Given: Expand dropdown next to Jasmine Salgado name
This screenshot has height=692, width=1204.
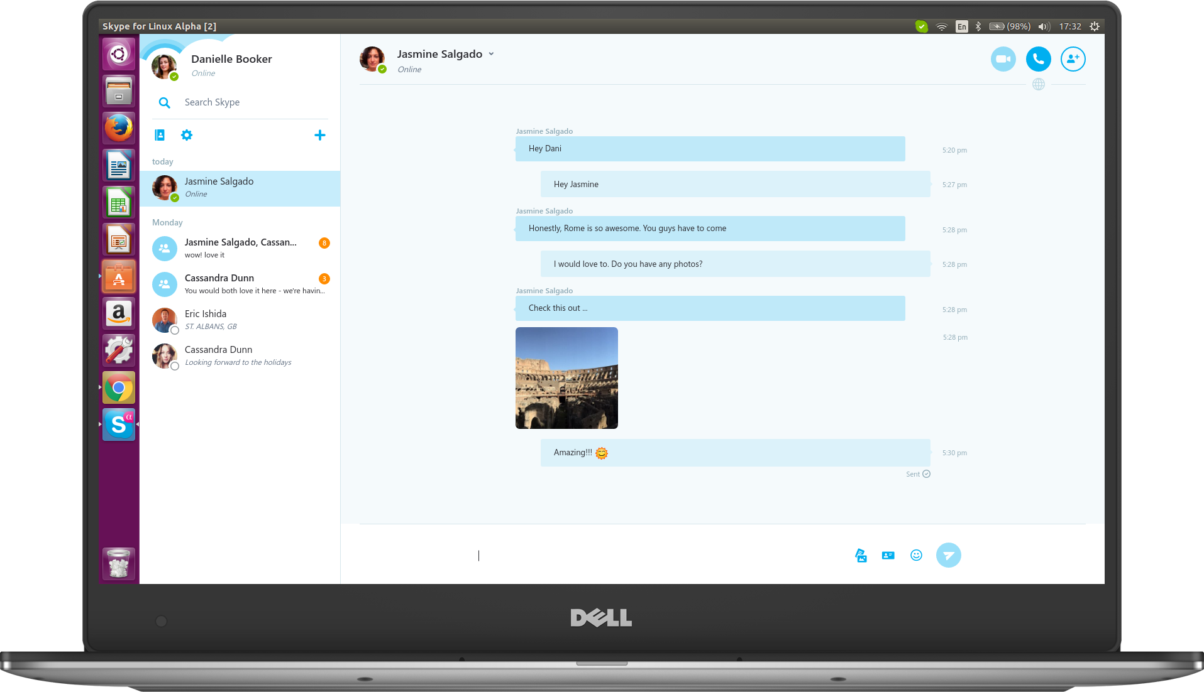Looking at the screenshot, I should tap(491, 54).
